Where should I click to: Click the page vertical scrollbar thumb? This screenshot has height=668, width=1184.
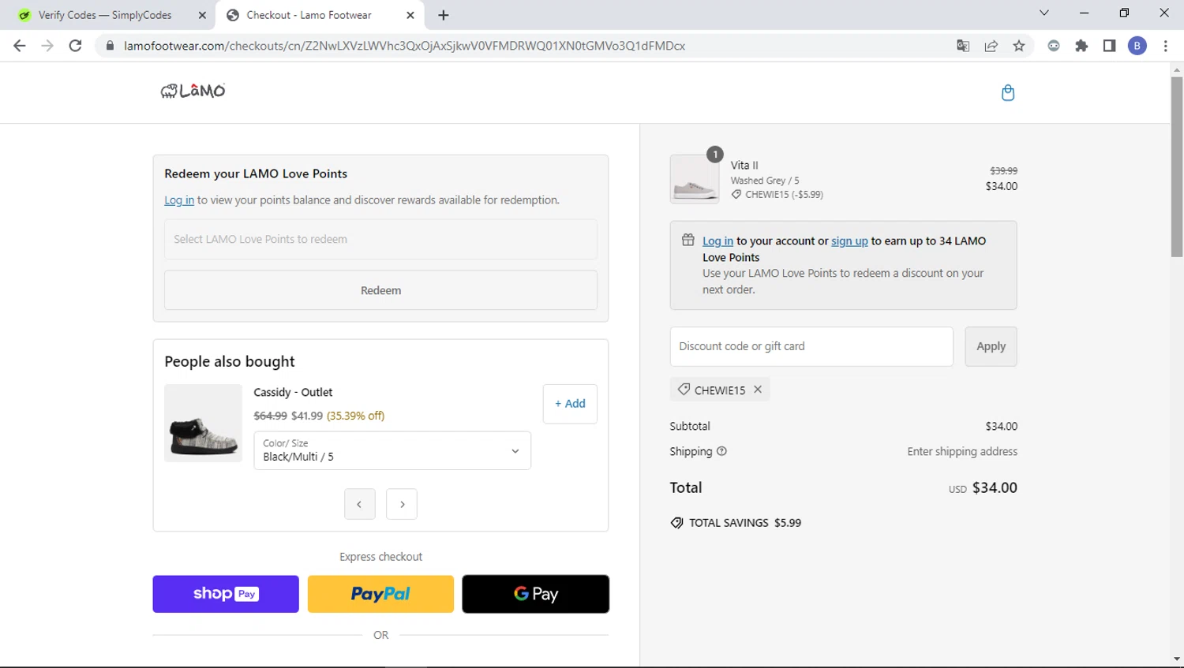pyautogui.click(x=1177, y=166)
